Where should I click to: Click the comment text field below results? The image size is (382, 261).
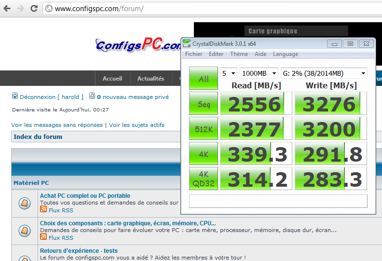(x=278, y=201)
